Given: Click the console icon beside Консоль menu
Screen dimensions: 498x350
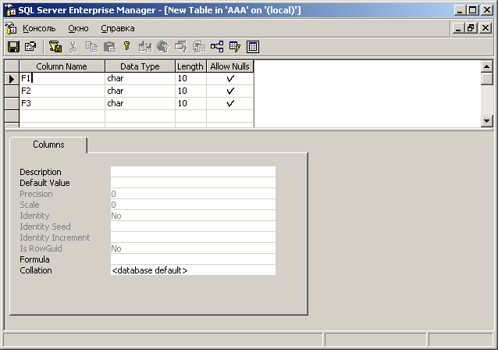Looking at the screenshot, I should [11, 28].
